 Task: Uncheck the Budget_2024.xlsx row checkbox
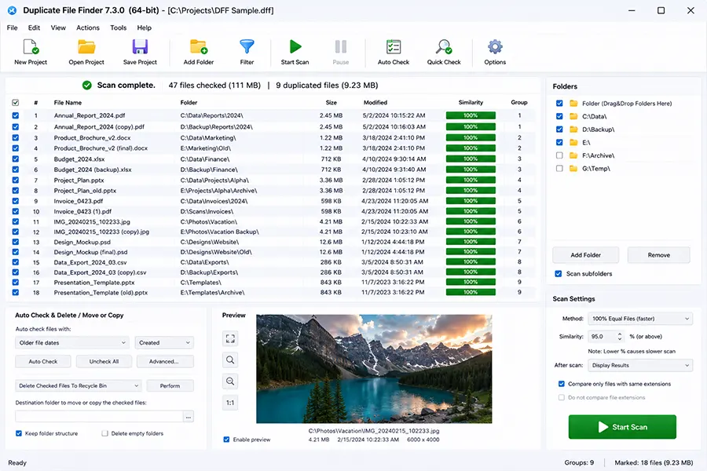point(16,159)
